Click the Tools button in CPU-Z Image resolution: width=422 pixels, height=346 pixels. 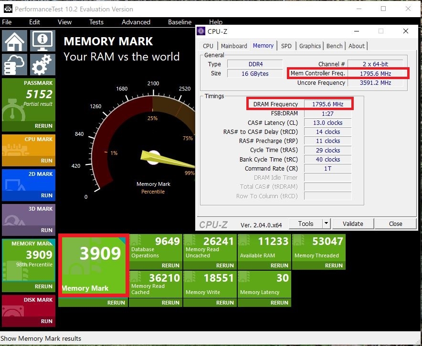[306, 224]
